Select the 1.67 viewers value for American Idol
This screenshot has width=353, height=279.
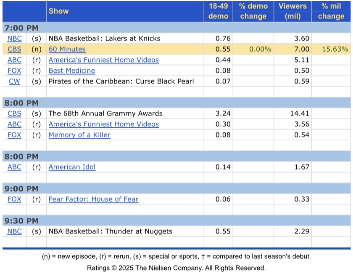pyautogui.click(x=302, y=167)
